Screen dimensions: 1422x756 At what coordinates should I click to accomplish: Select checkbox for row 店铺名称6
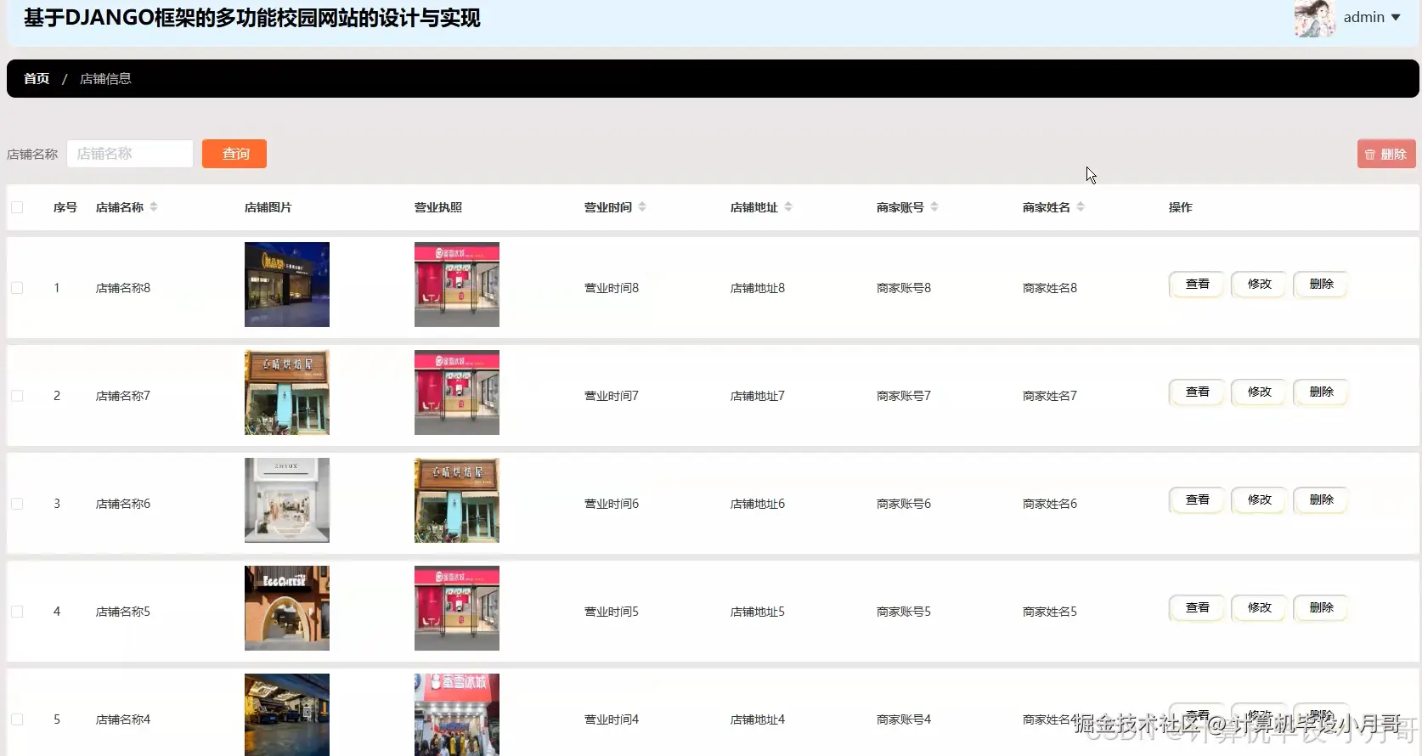coord(17,504)
